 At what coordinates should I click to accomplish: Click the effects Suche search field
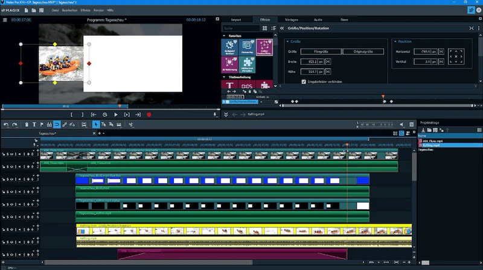pos(241,28)
